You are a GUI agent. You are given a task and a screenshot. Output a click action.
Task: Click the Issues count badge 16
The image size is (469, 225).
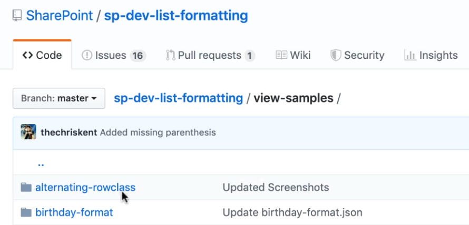[x=138, y=56]
